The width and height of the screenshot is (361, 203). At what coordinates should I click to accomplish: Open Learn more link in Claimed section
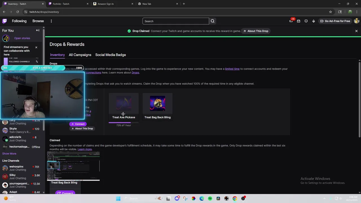[x=85, y=149]
